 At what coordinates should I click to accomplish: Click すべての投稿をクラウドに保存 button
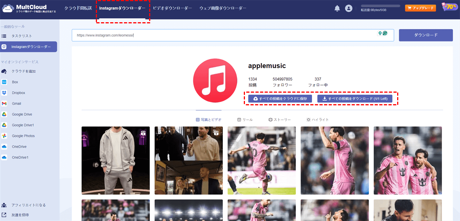point(279,98)
